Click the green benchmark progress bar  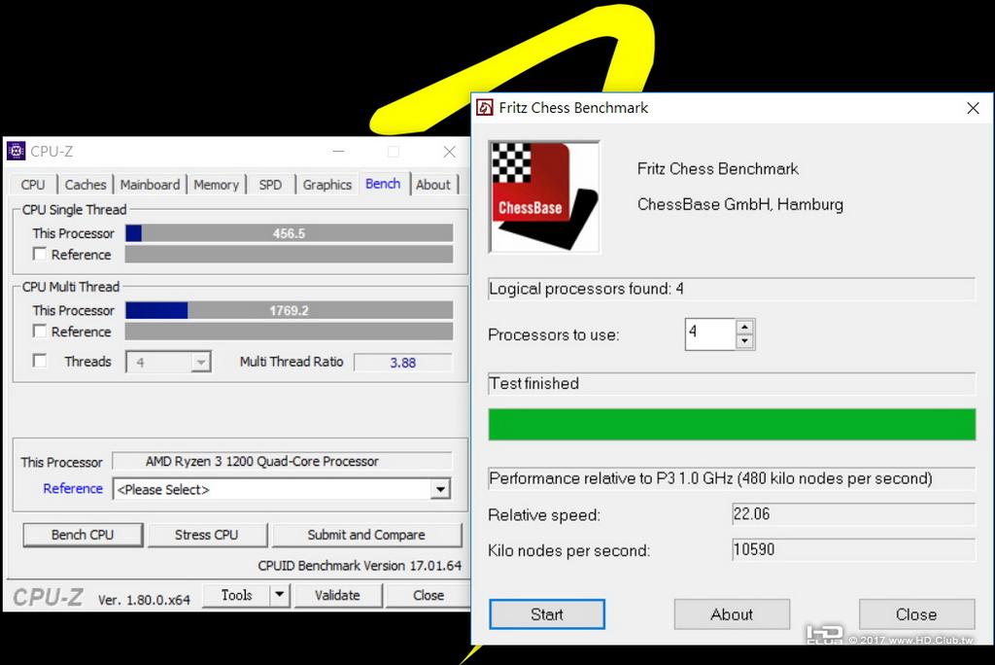coord(732,424)
